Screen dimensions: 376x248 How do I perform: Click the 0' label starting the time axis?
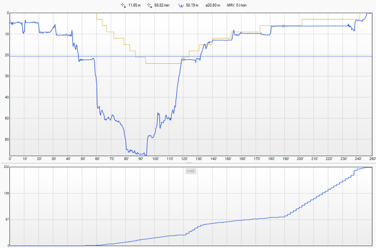point(11,159)
